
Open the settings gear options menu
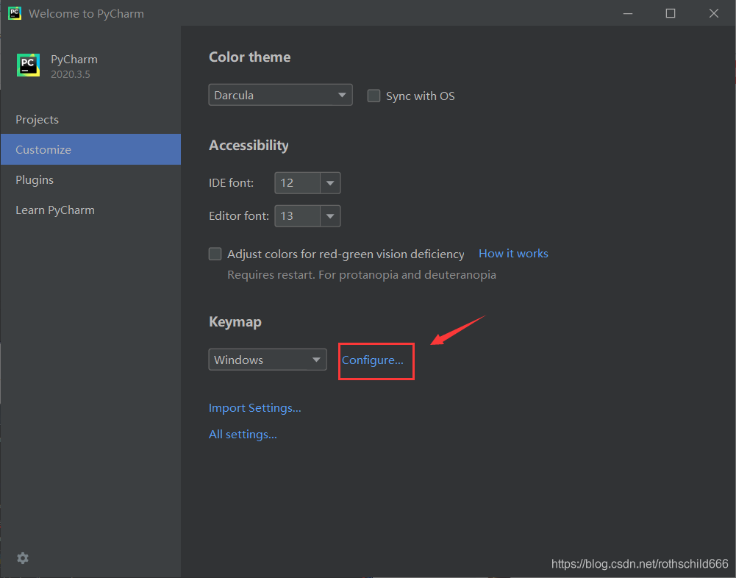[x=23, y=558]
